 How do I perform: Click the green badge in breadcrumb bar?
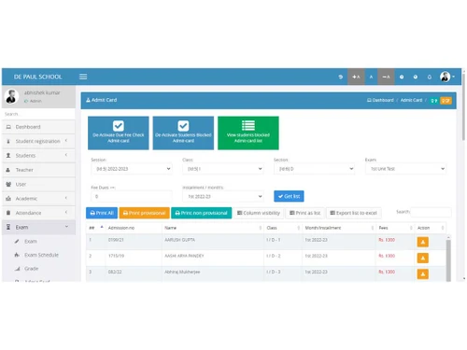433,101
